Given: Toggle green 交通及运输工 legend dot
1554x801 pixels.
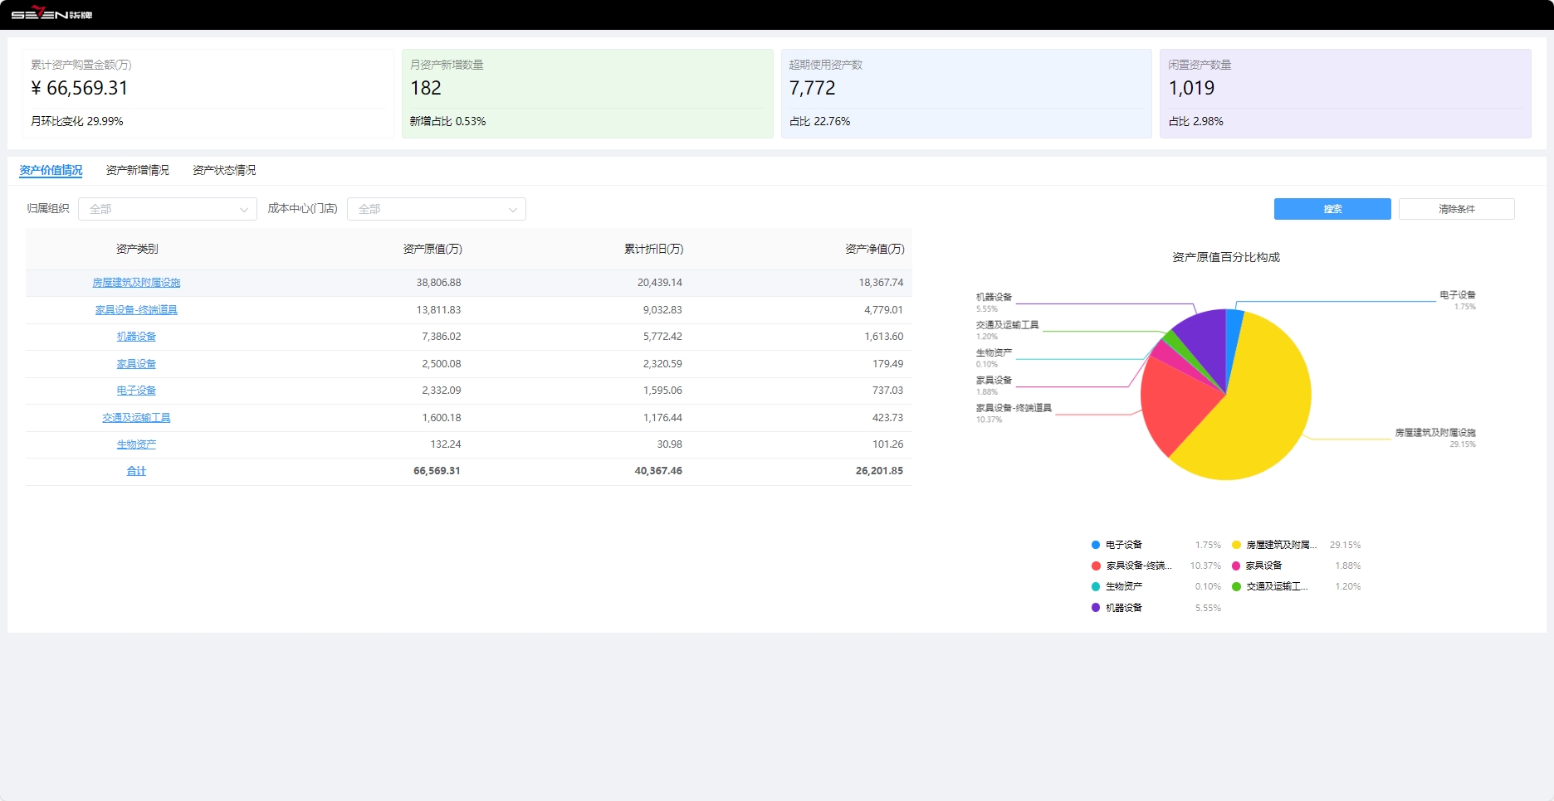Looking at the screenshot, I should (1236, 586).
